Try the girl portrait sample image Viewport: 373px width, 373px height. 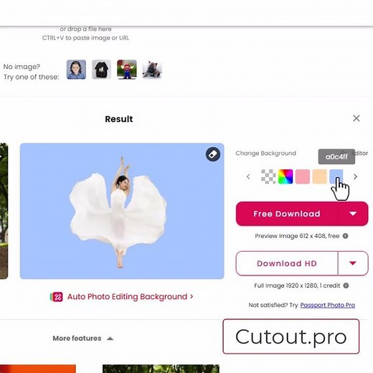76,70
